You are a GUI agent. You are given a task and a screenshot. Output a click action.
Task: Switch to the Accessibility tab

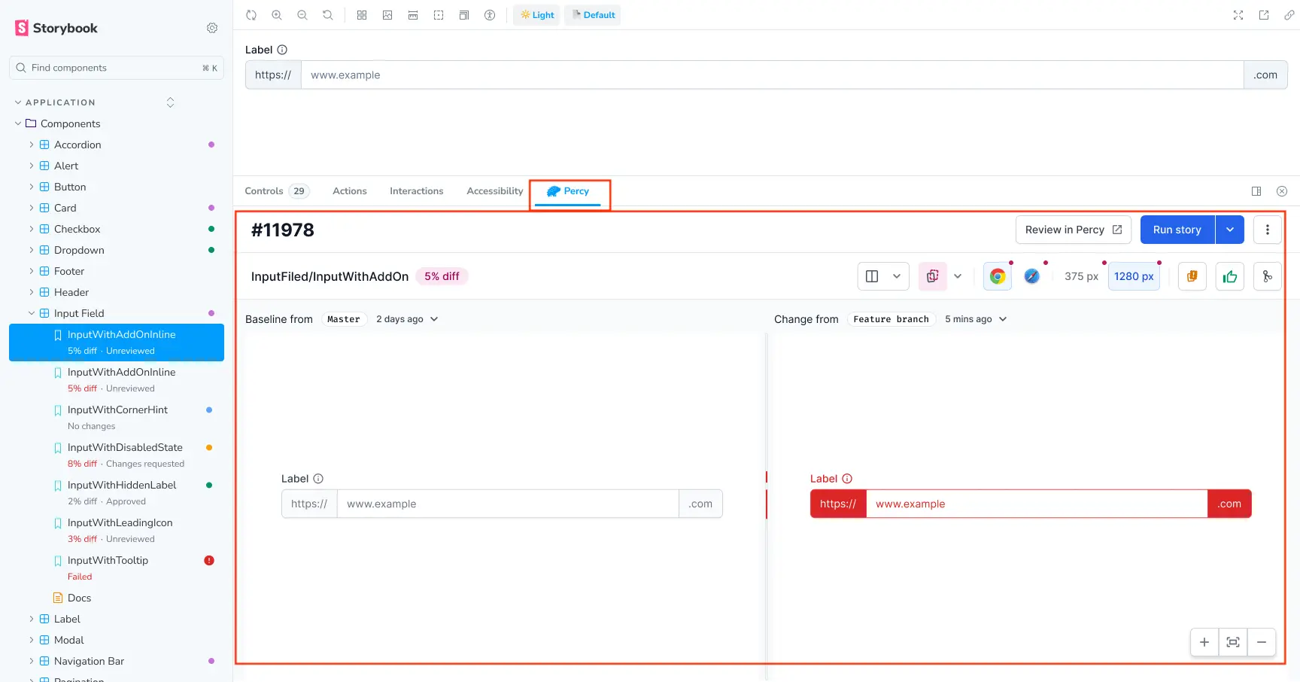[494, 191]
